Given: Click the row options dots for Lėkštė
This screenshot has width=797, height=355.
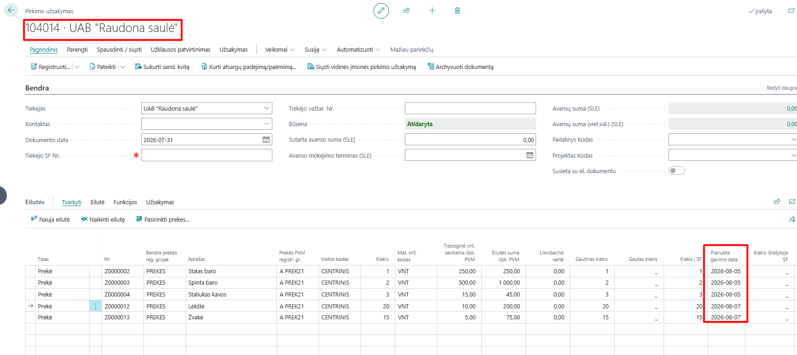Looking at the screenshot, I should 96,307.
